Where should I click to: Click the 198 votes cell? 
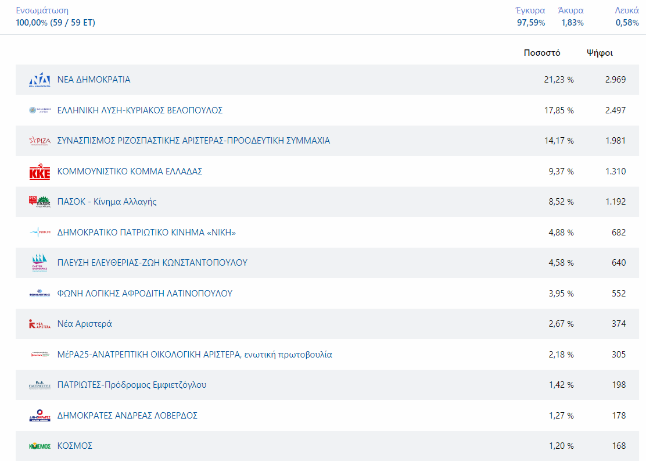pos(619,385)
